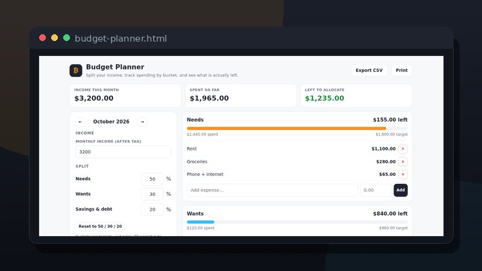
Task: Click the $960.00 target label
Action: pyautogui.click(x=393, y=228)
